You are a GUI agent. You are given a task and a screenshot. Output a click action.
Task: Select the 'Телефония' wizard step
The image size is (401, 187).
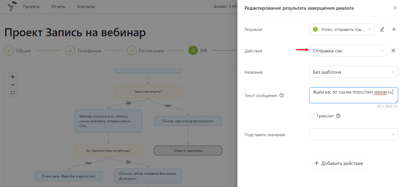click(89, 51)
